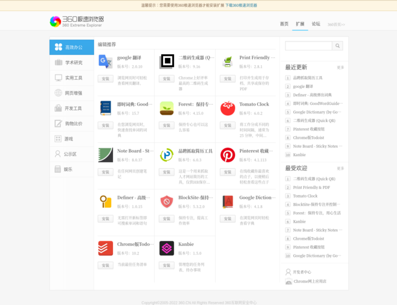Viewport: 397px width, 305px height.
Task: Click 下载360极速浏览器 link in banner
Action: click(241, 5)
